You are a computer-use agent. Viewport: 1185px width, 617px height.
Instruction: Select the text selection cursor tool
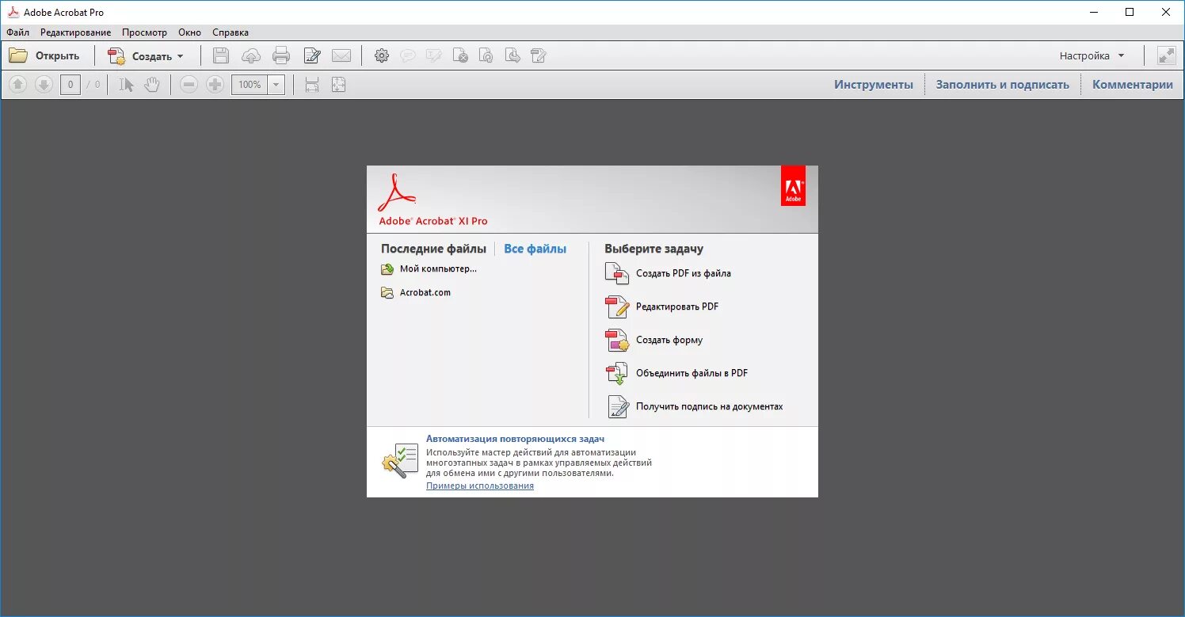[126, 85]
